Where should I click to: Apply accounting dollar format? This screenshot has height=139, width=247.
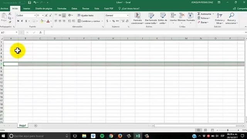(x=107, y=21)
